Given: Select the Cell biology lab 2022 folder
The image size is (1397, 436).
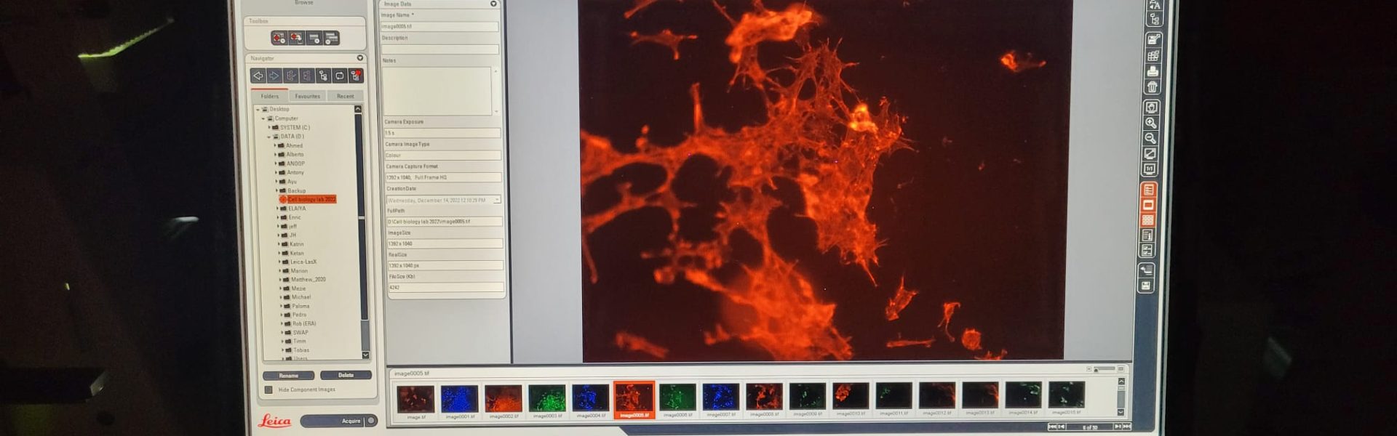Looking at the screenshot, I should (308, 199).
